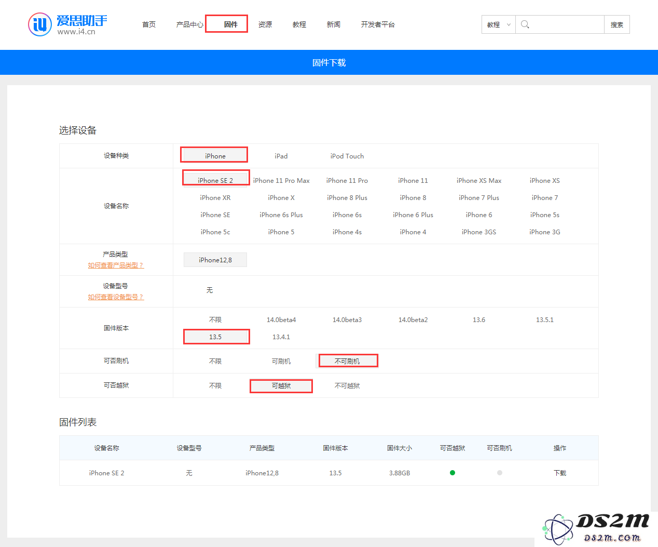658x547 pixels.
Task: Open the 新闻 navigation tab
Action: [x=334, y=24]
